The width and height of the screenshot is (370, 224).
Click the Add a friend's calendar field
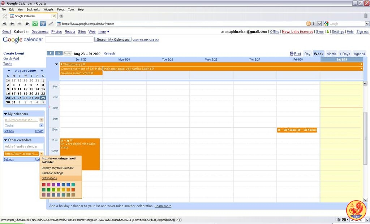24,146
